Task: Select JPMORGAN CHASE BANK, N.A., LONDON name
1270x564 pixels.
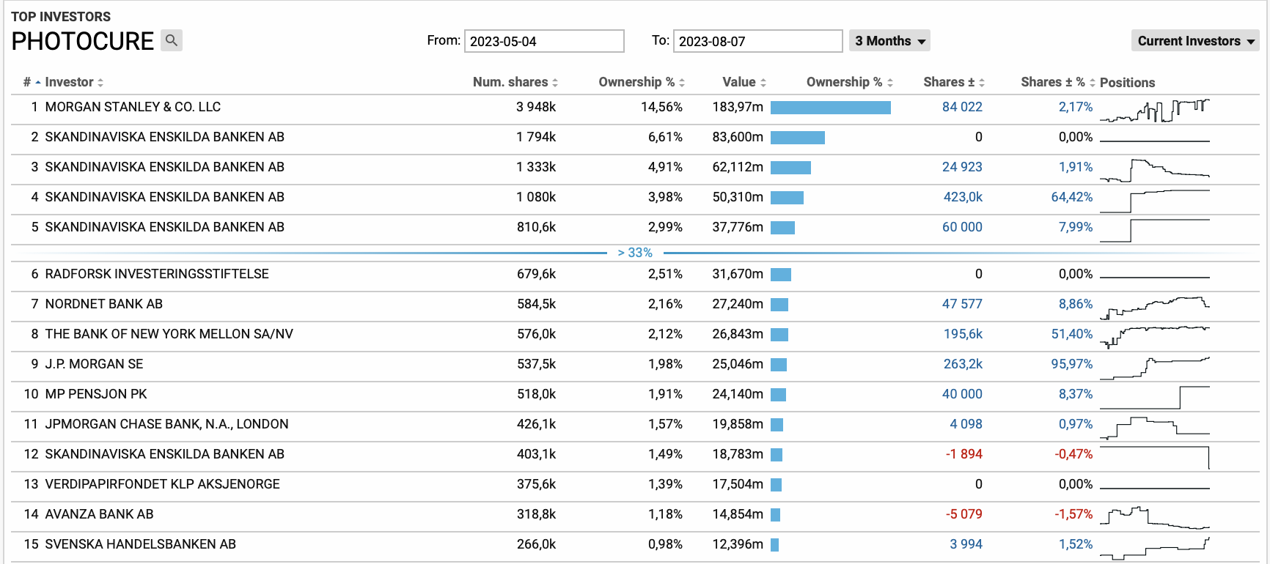Action: [166, 424]
